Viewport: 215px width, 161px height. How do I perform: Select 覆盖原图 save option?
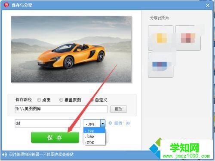tap(61, 100)
